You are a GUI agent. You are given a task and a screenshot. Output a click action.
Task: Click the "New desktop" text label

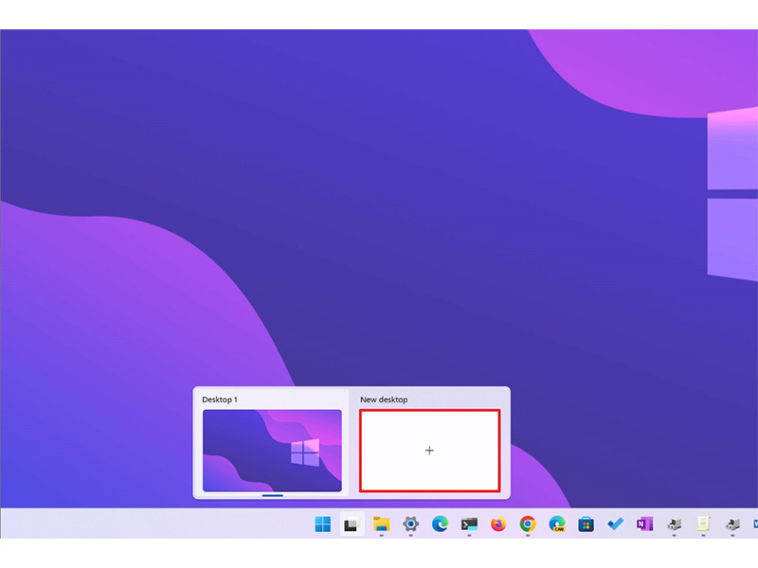tap(384, 399)
